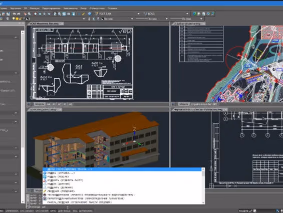Click the icon next to the ТЕСТВИДЕОПРОИЗВ suggestion
The height and width of the screenshot is (213, 283).
(x=45, y=195)
